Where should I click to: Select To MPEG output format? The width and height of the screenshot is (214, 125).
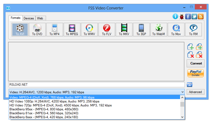(72, 30)
